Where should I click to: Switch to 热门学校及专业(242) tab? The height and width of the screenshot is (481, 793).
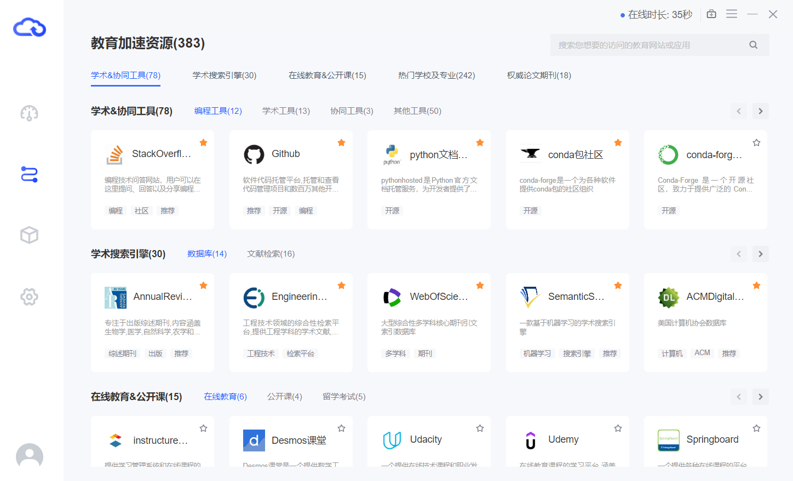436,76
